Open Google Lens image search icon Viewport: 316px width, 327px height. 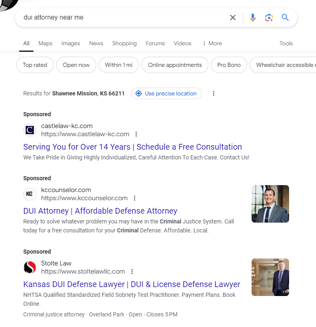pyautogui.click(x=269, y=18)
